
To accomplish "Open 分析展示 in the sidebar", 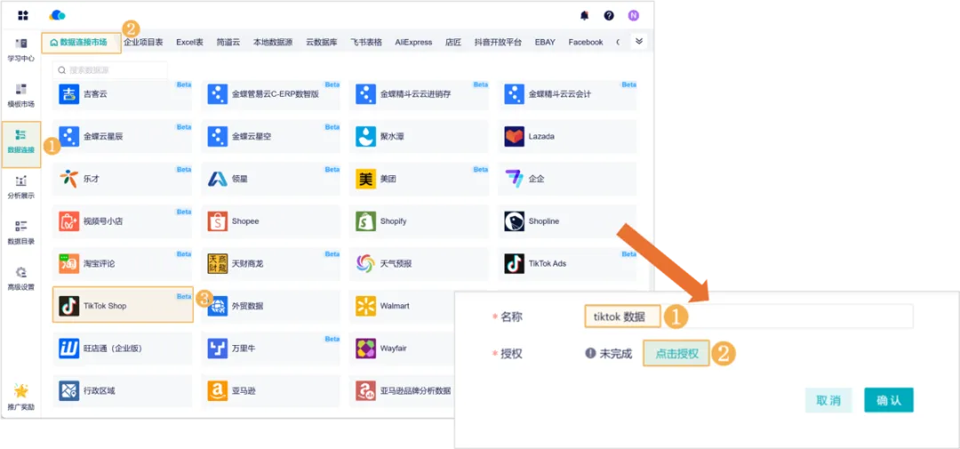I will pos(21,187).
